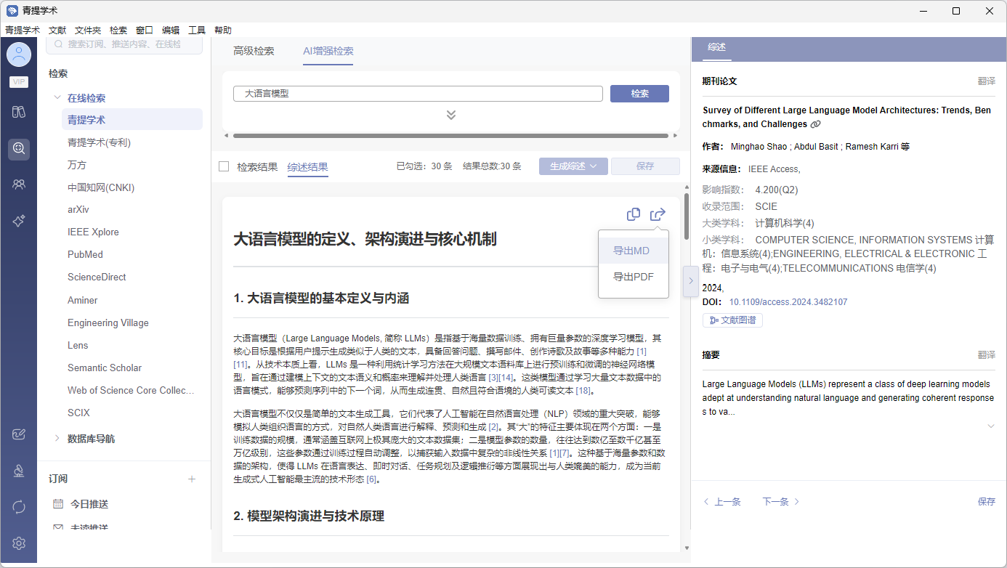
Task: Click the link icon beside the paper title
Action: [x=815, y=125]
